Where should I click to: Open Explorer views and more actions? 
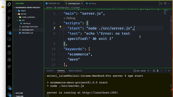pos(41,4)
